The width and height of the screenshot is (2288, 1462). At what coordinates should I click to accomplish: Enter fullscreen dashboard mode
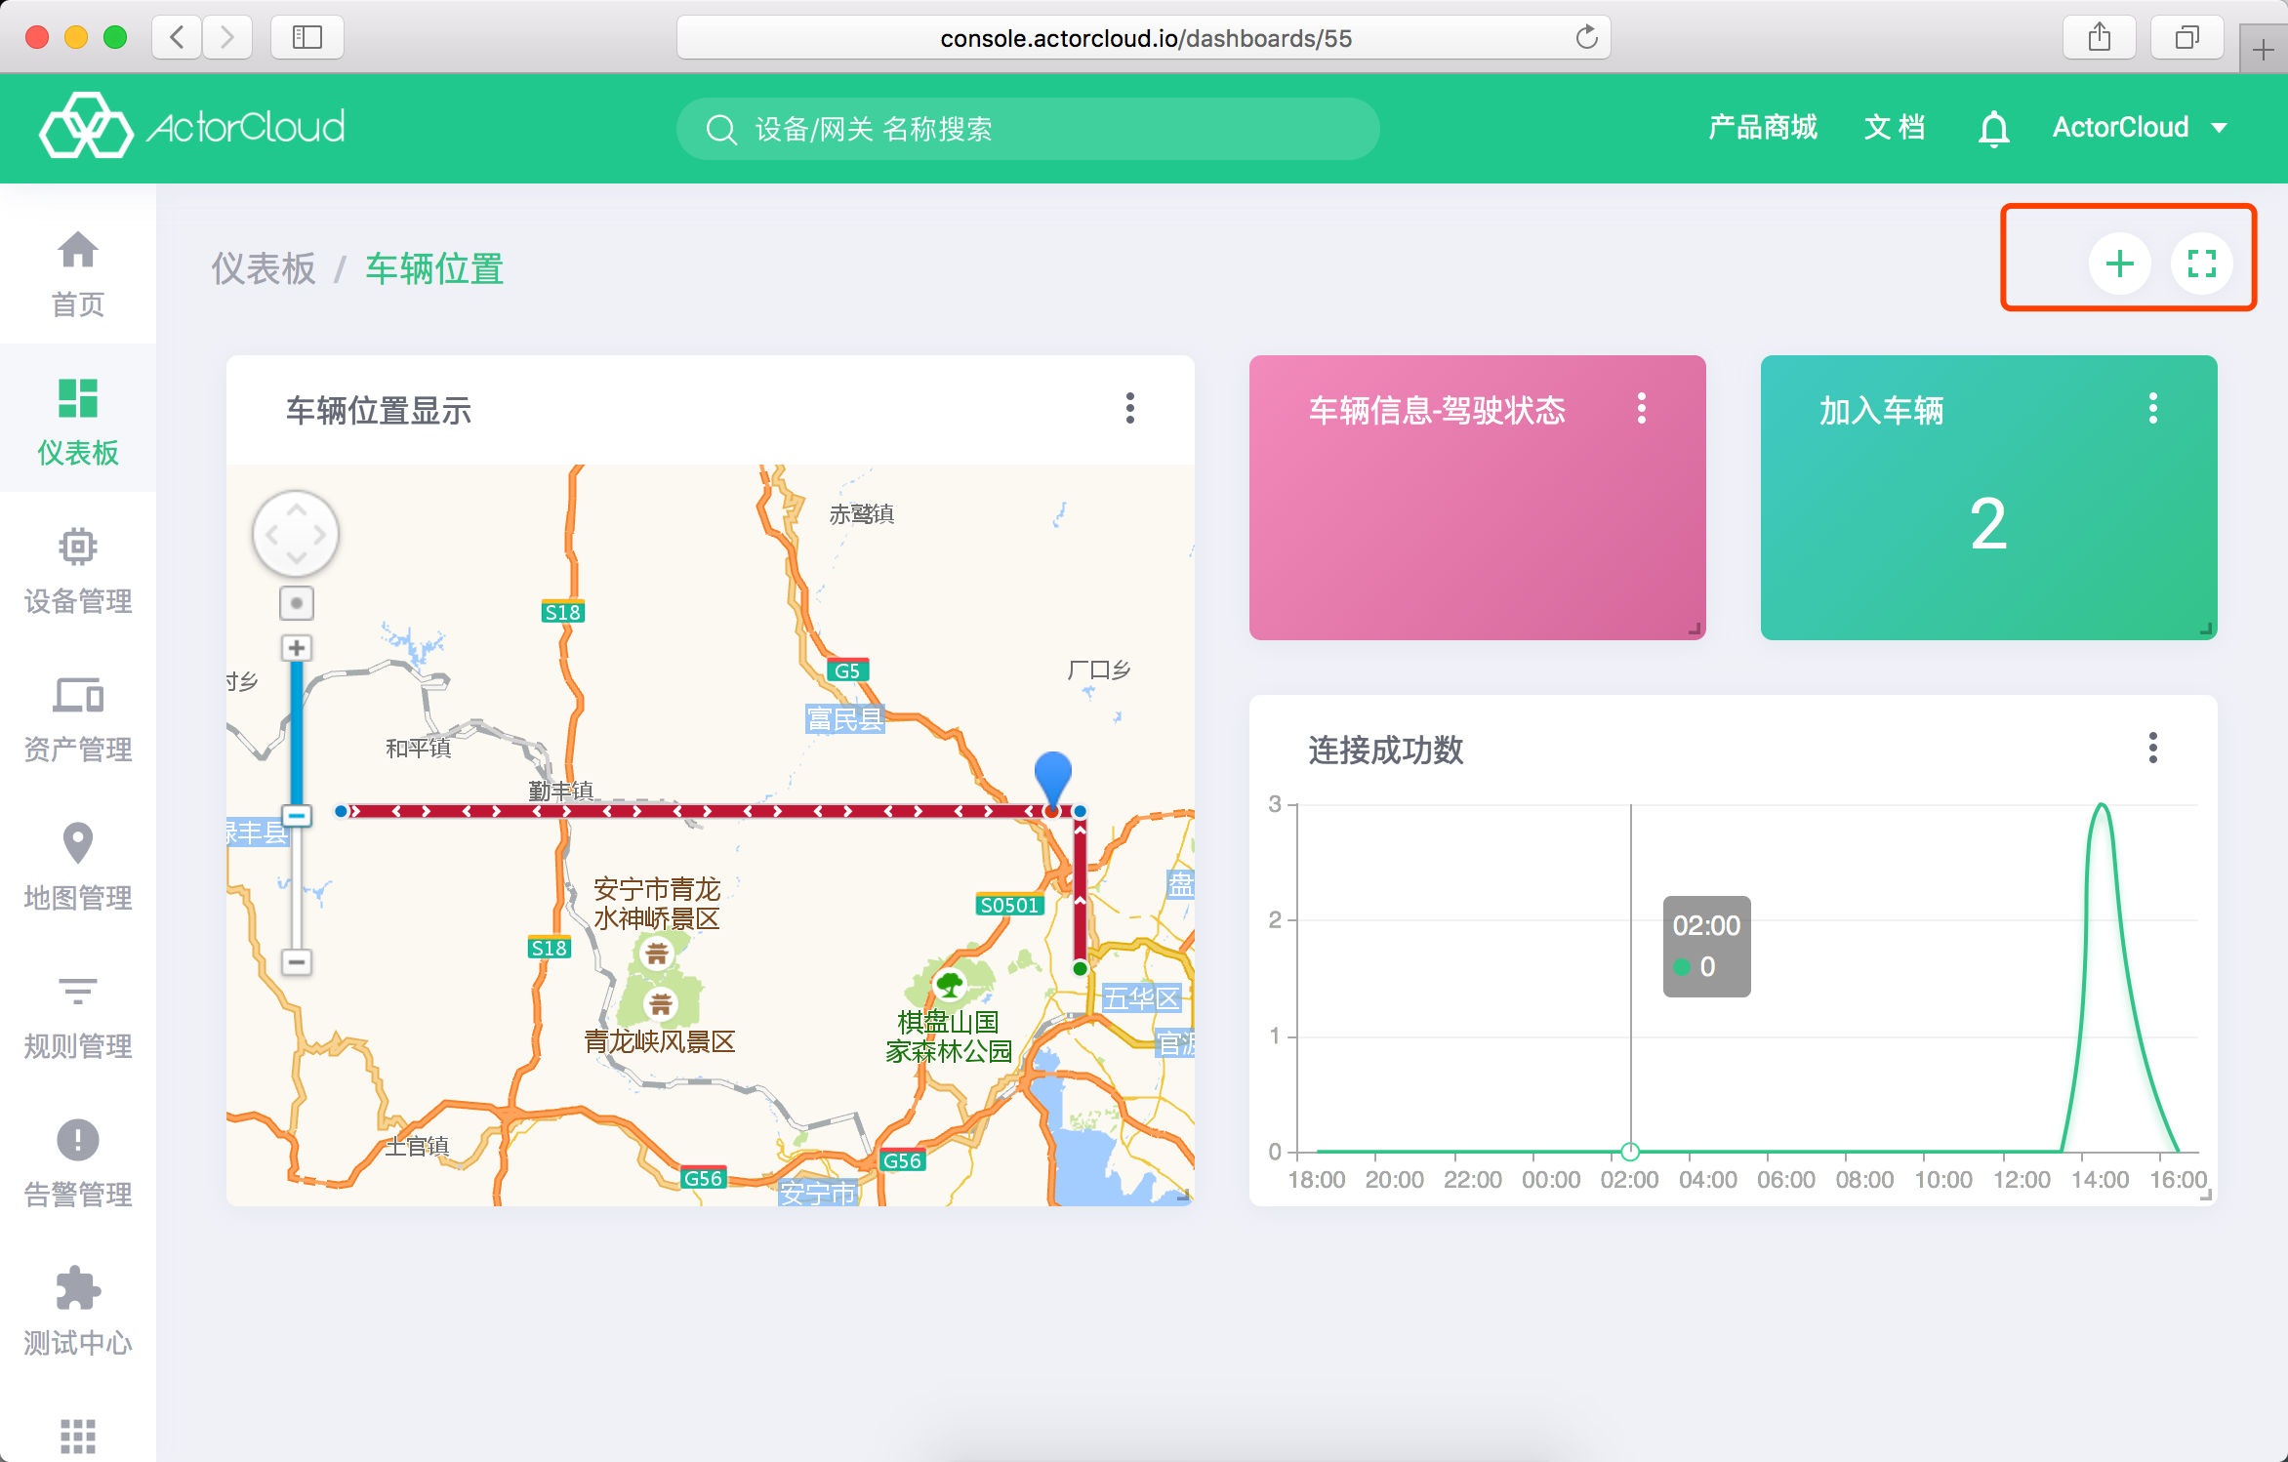[x=2201, y=264]
